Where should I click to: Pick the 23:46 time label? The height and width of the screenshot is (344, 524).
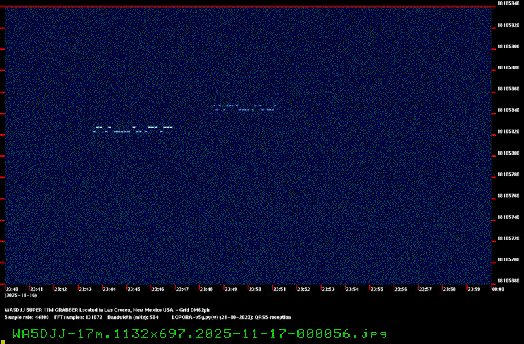click(158, 289)
